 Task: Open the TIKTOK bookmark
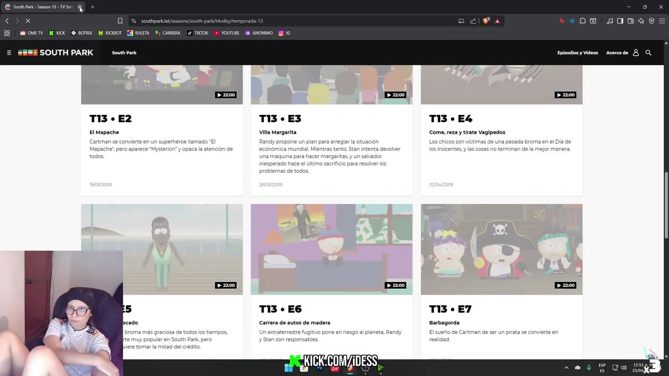click(198, 33)
